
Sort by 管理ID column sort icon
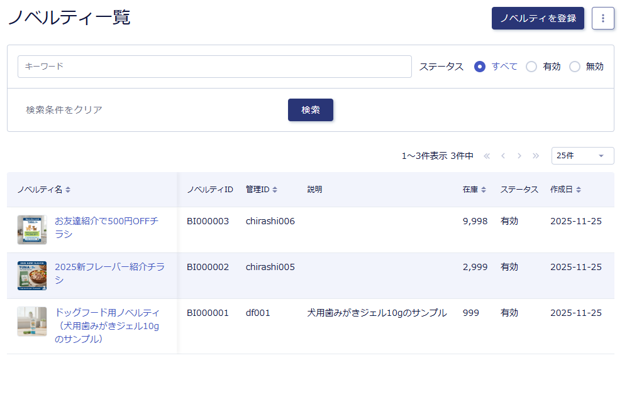coord(275,190)
